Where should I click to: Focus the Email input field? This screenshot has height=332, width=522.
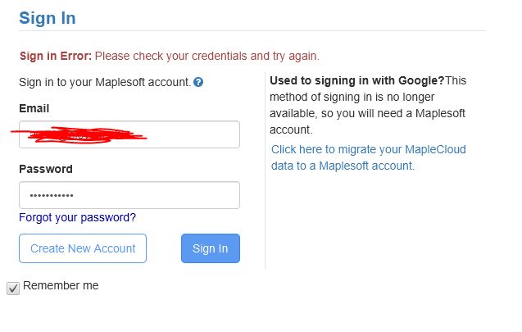click(129, 134)
